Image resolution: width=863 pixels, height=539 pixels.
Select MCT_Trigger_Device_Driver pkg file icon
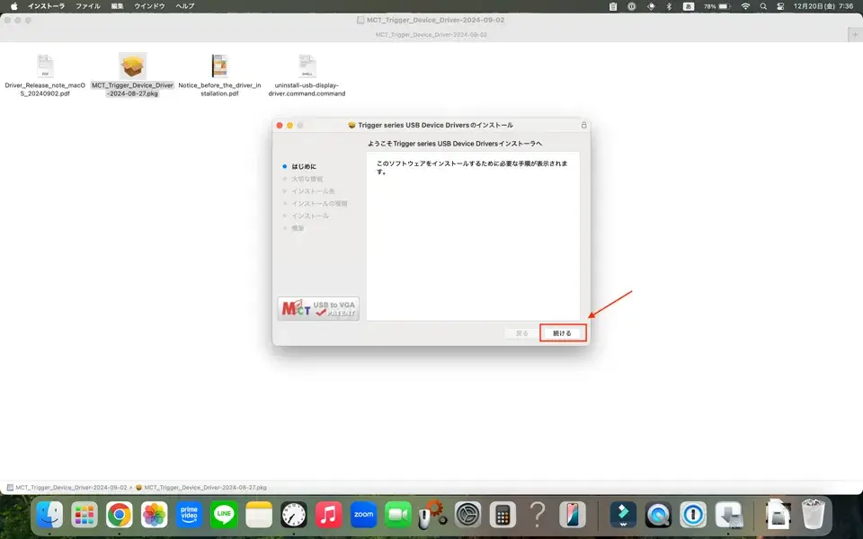tap(133, 66)
